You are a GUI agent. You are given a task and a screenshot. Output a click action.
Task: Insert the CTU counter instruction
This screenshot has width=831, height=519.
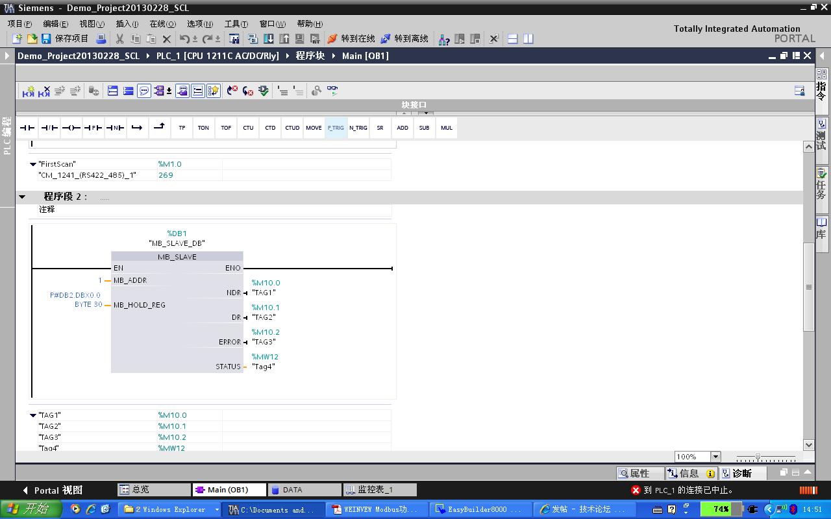click(x=248, y=128)
